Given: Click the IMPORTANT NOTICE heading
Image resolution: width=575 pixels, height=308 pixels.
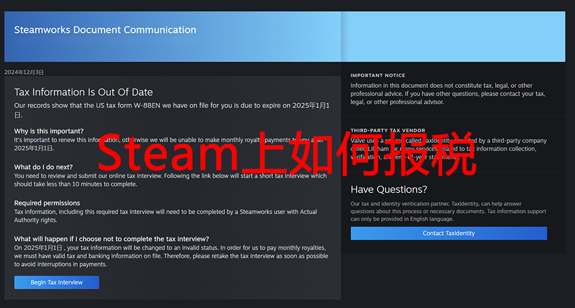Looking at the screenshot, I should pyautogui.click(x=378, y=75).
